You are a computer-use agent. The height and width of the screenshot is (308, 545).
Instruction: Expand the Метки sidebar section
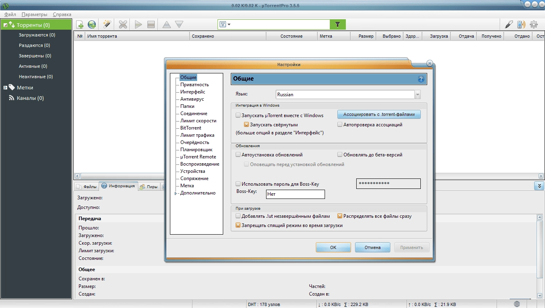[x=5, y=87]
